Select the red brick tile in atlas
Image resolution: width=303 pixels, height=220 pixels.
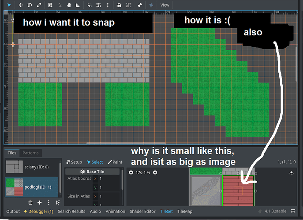coord(238,191)
